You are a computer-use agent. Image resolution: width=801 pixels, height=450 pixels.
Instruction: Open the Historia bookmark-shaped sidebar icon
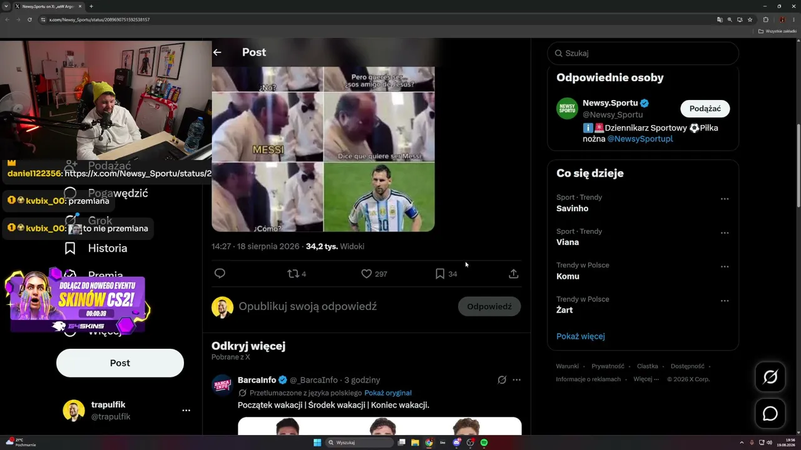click(70, 248)
